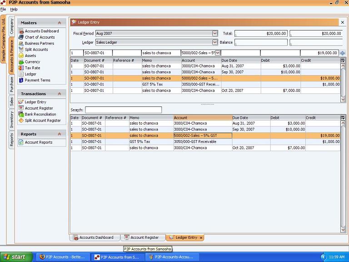This screenshot has width=349, height=262.
Task: Click the Ledger Entry panel header icon
Action: (74, 22)
